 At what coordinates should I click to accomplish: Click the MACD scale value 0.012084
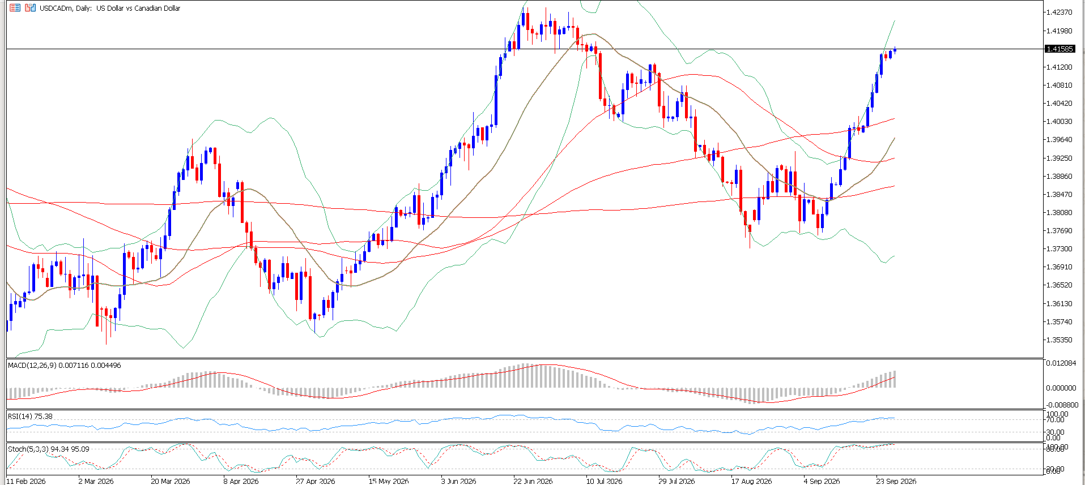[1061, 363]
